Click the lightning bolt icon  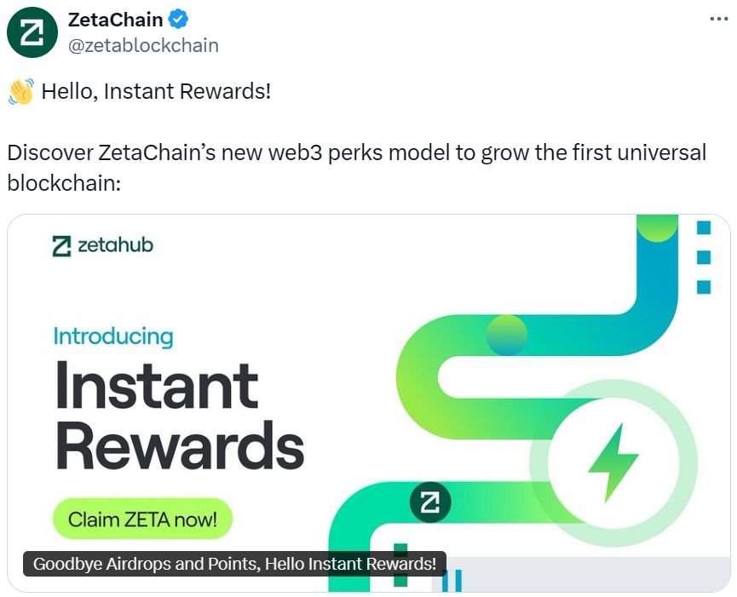click(x=613, y=462)
